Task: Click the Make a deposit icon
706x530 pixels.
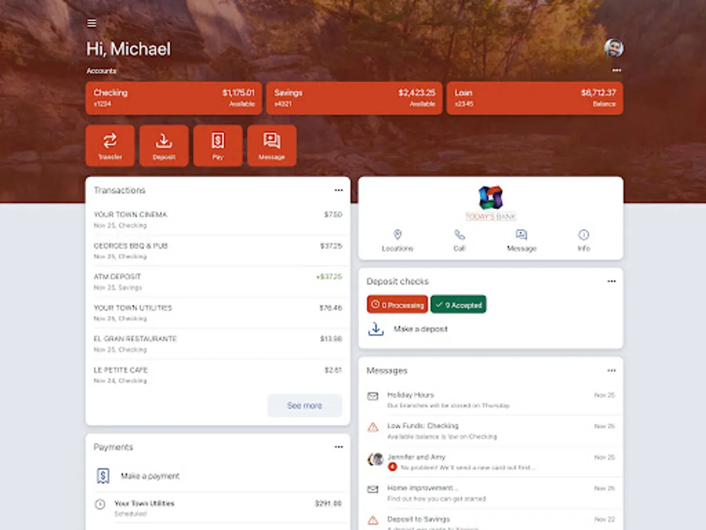Action: 376,329
